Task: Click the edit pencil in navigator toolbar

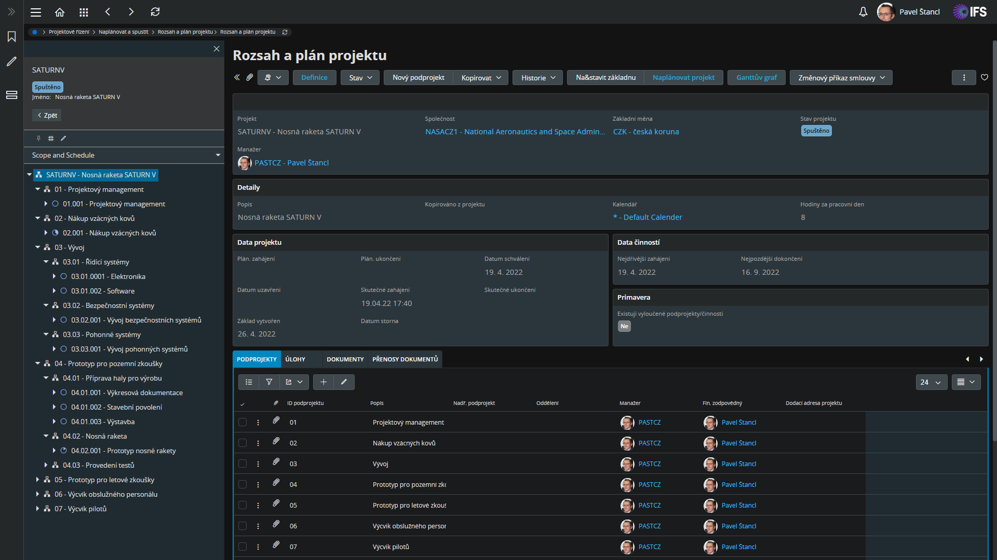Action: pos(63,138)
